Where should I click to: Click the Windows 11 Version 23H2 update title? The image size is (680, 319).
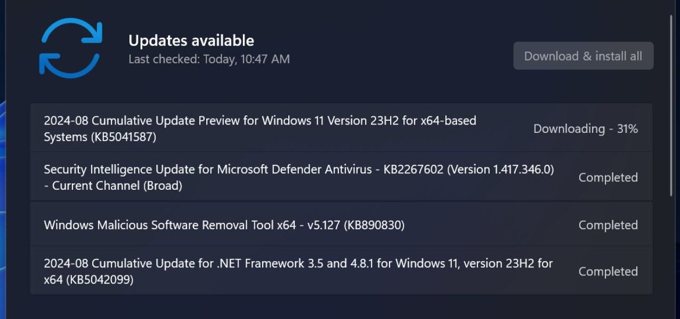(x=260, y=120)
